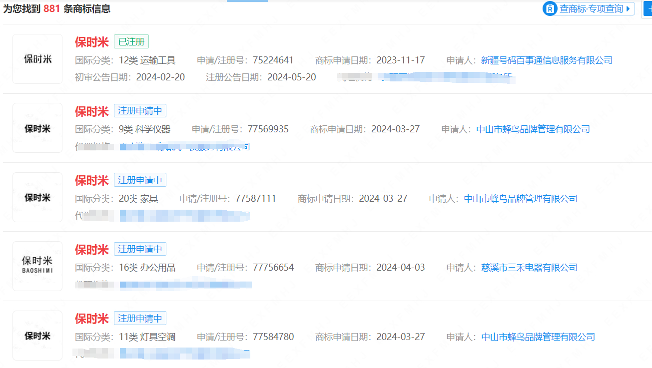Open applicant 中山市蜂鸟品牌管理有限公司 in the 20类 row

pos(521,199)
